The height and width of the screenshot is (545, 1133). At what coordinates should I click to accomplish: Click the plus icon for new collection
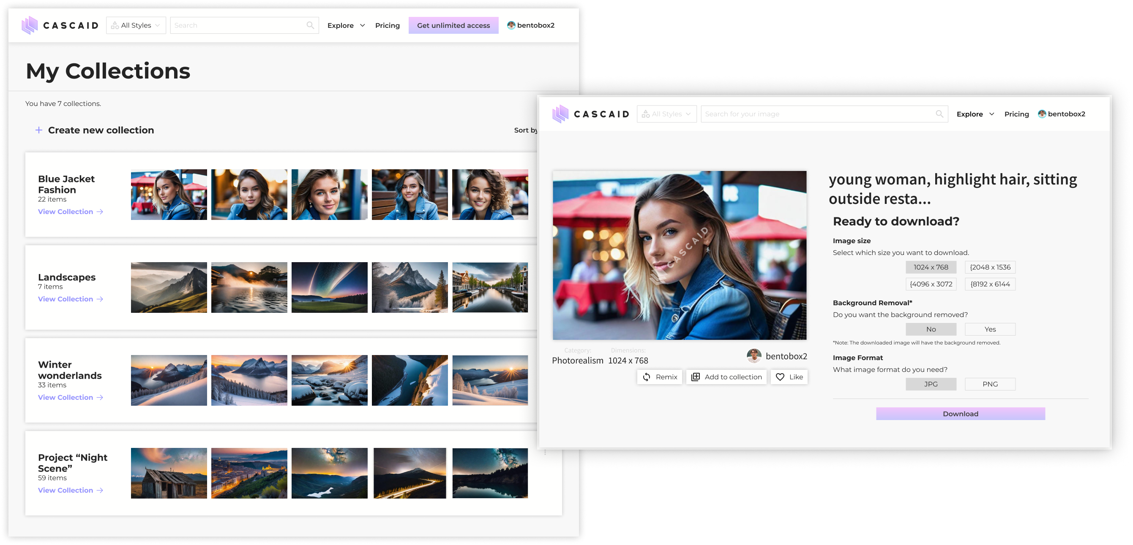(39, 130)
